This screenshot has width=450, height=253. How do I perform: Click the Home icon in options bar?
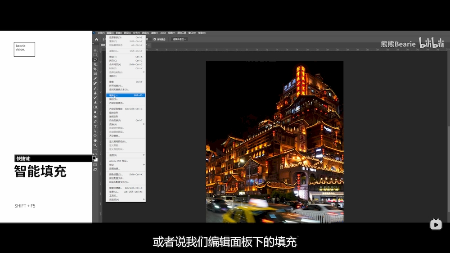coord(96,39)
